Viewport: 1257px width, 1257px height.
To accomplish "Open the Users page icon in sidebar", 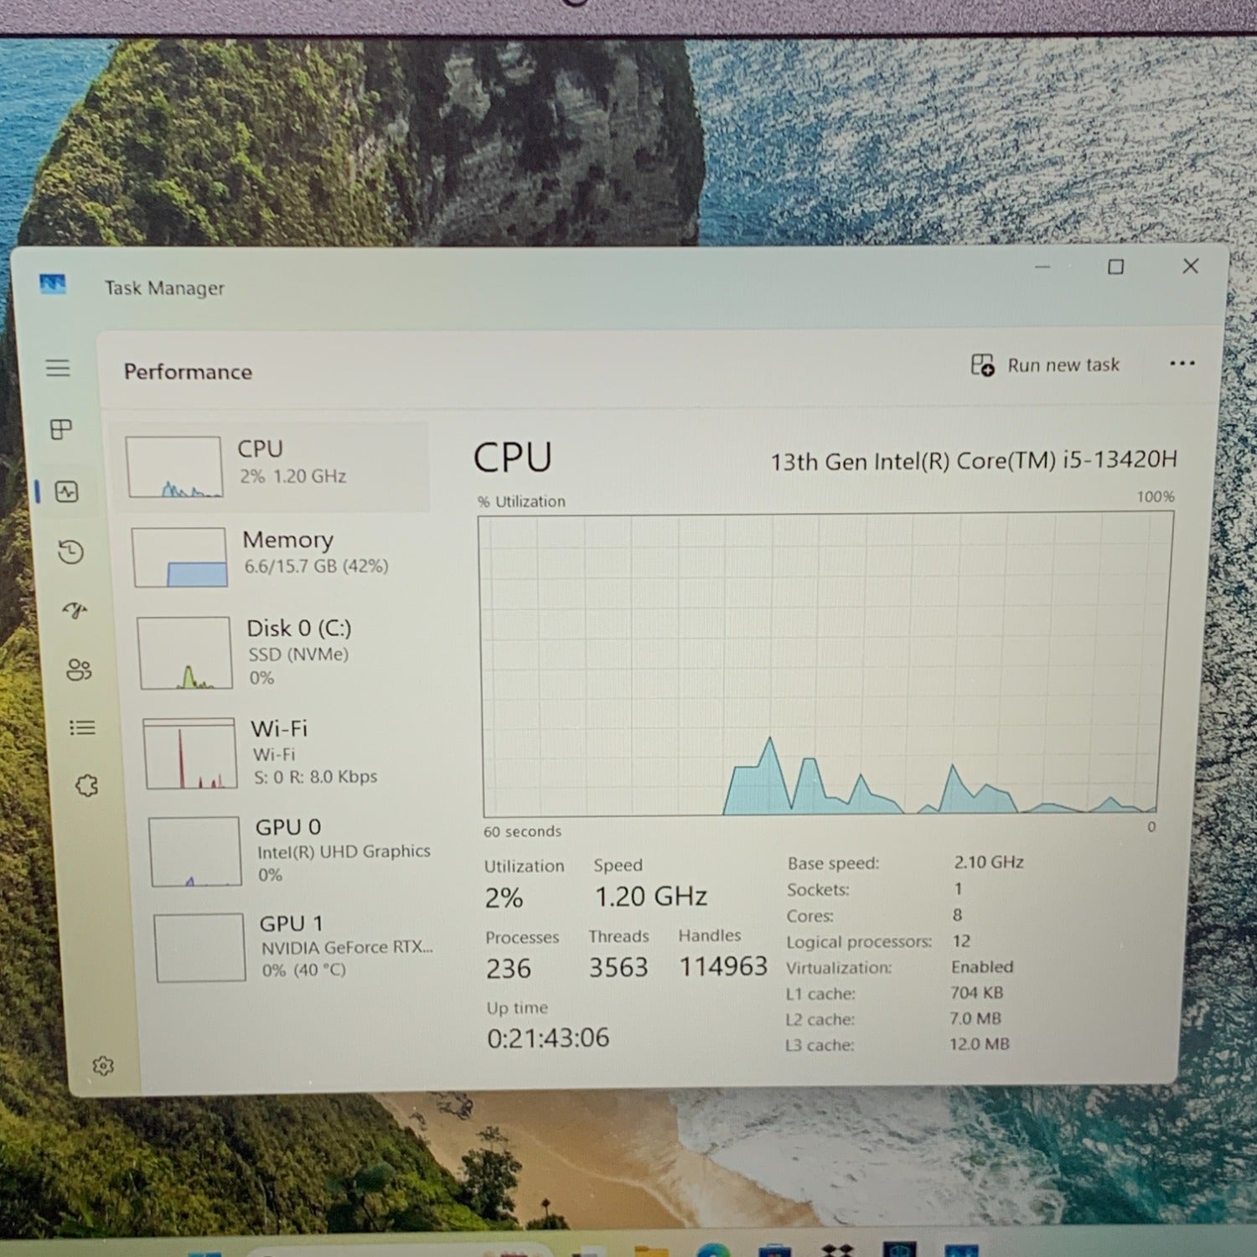I will (79, 670).
